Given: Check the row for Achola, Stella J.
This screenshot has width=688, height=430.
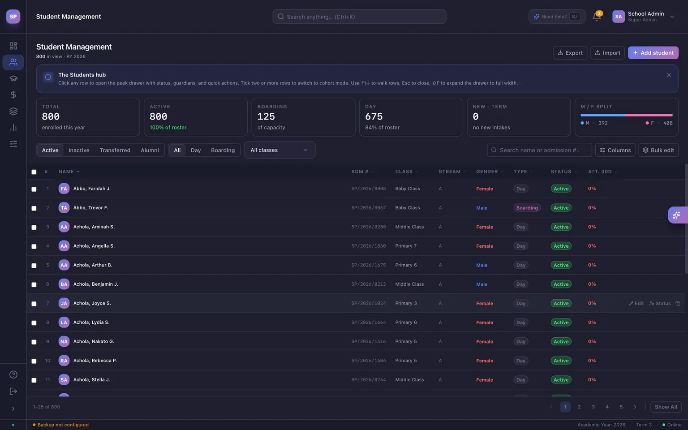Looking at the screenshot, I should (x=34, y=380).
